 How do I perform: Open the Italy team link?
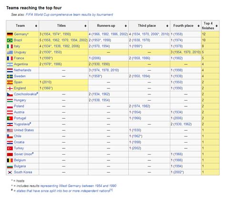click(17, 46)
